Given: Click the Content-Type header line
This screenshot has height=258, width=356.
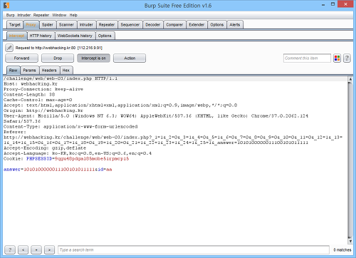Looking at the screenshot, I should [x=70, y=127].
